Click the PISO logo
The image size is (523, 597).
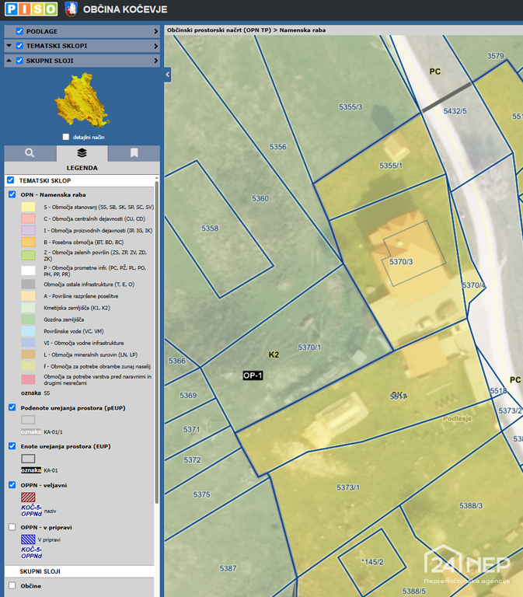point(30,9)
